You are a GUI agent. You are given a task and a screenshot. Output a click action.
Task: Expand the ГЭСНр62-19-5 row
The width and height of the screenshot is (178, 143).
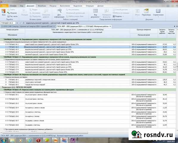tap(6, 112)
